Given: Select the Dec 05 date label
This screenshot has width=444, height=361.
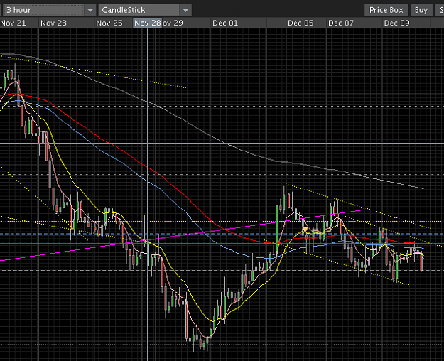Looking at the screenshot, I should [x=300, y=23].
